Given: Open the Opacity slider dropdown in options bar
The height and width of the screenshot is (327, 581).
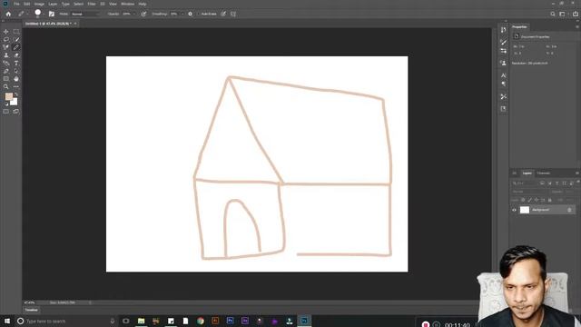Looking at the screenshot, I should tap(133, 15).
